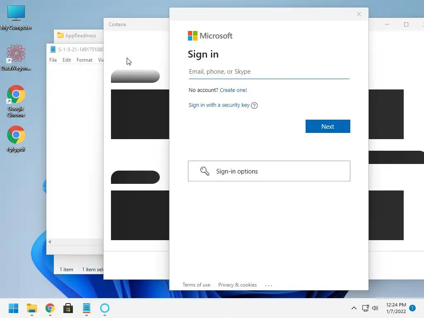Screen dimensions: 424x318
Task: Open Notepad Format menu
Action: [x=84, y=60]
